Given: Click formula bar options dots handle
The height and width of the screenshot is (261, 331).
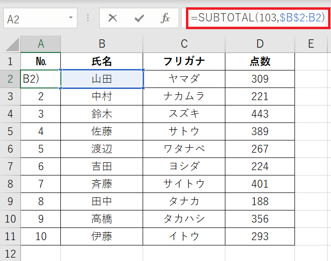Looking at the screenshot, I should click(x=88, y=18).
